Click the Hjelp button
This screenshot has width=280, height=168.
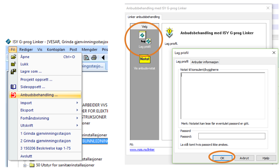[266, 158]
